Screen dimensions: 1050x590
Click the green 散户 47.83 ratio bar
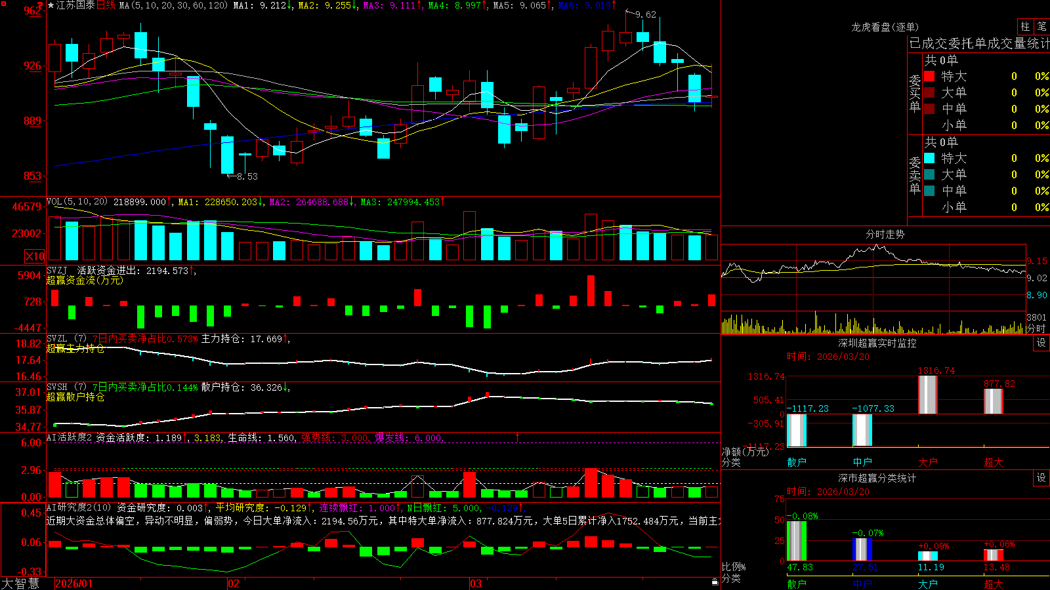pyautogui.click(x=797, y=541)
